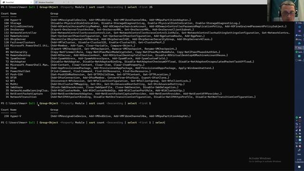Click the trailing 'select' in last command line

tap(160, 123)
